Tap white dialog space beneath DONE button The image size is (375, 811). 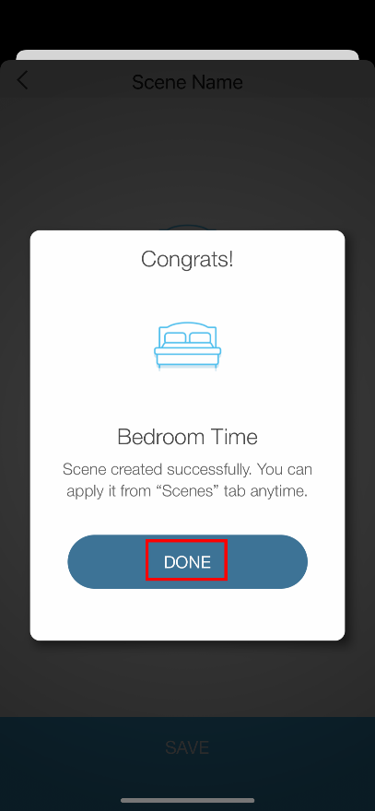[187, 615]
